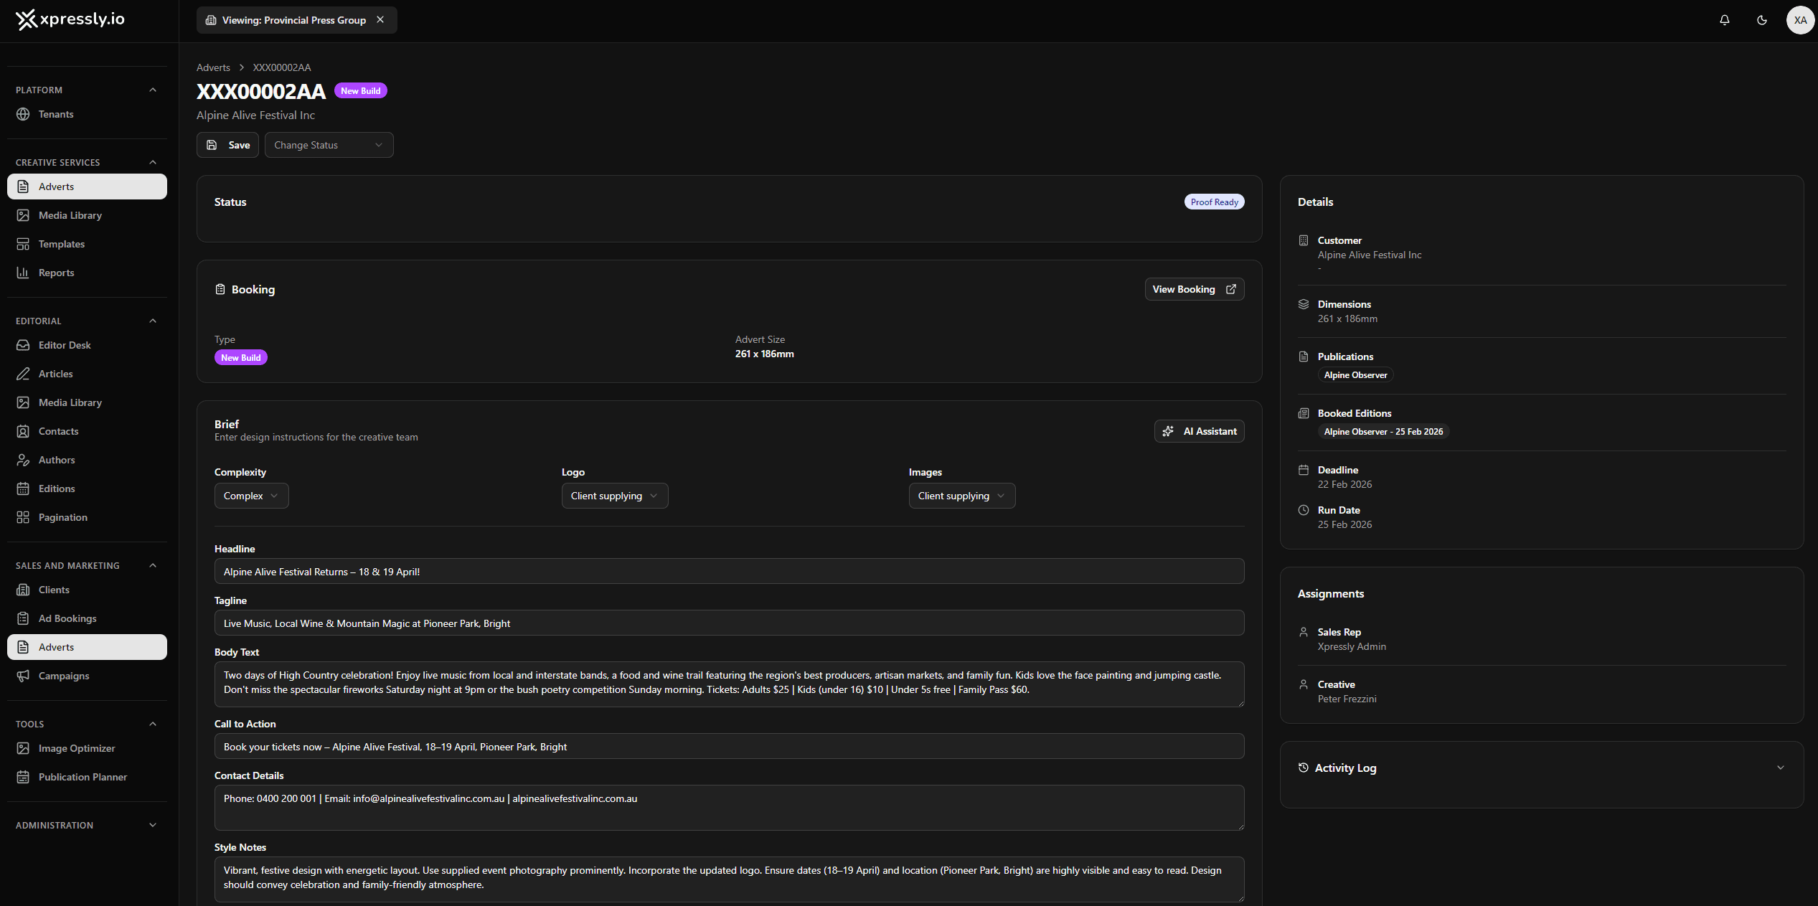This screenshot has height=906, width=1818.
Task: Open View Booking external link
Action: [x=1194, y=289]
